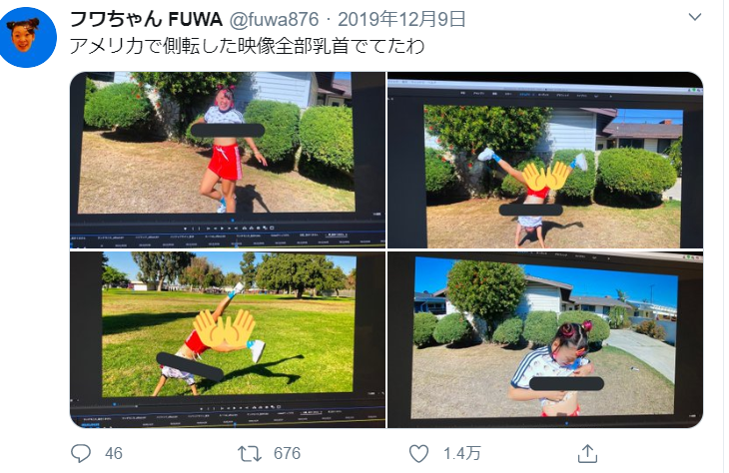Open フワちゃん's round profile avatar
This screenshot has height=473, width=729.
27,37
